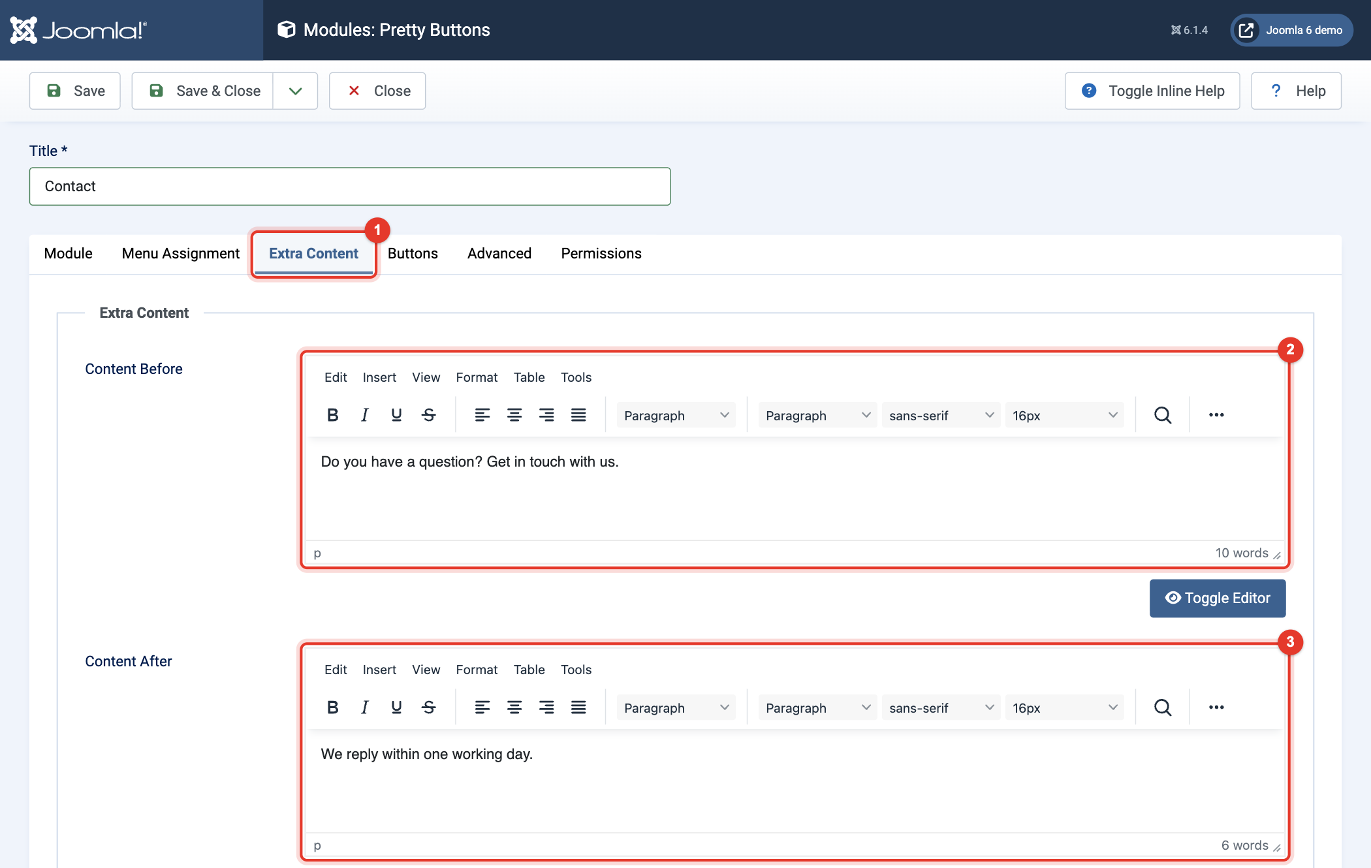The height and width of the screenshot is (868, 1371).
Task: Justify text in Content After editor
Action: [578, 707]
